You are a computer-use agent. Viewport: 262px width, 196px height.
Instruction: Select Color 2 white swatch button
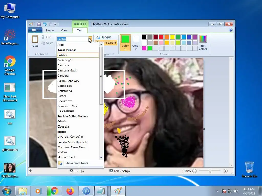[x=136, y=43]
